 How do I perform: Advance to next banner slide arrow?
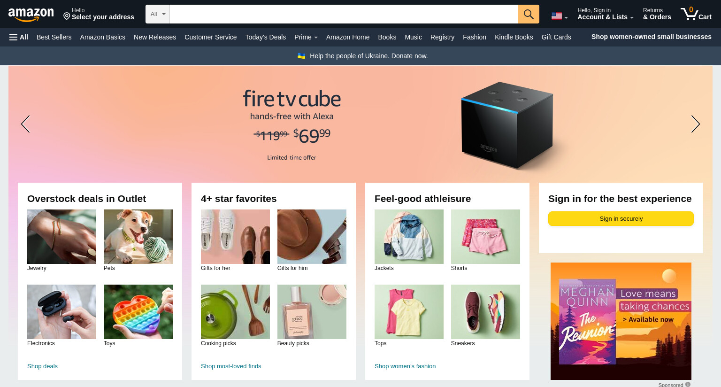click(x=695, y=124)
